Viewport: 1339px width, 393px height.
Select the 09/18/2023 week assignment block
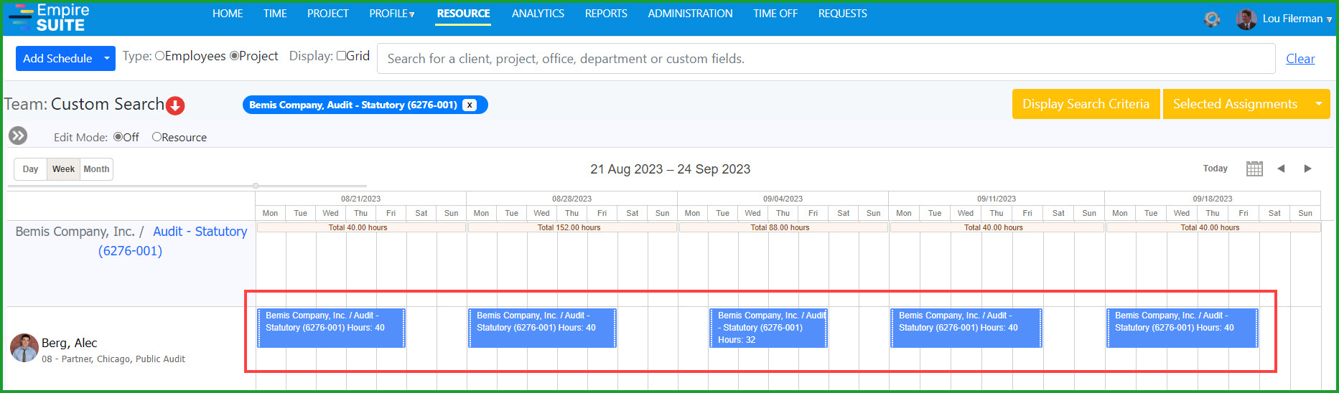[1182, 328]
